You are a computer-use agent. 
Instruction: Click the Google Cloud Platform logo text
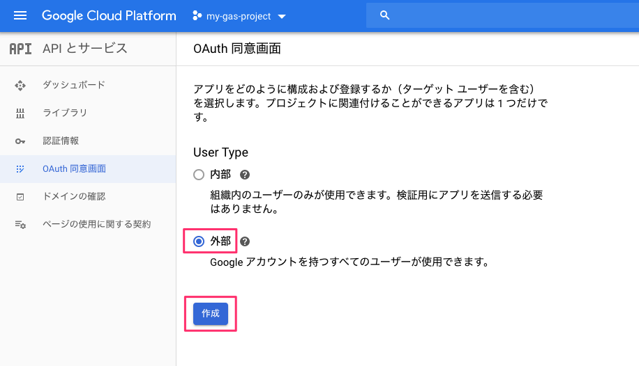click(x=109, y=15)
